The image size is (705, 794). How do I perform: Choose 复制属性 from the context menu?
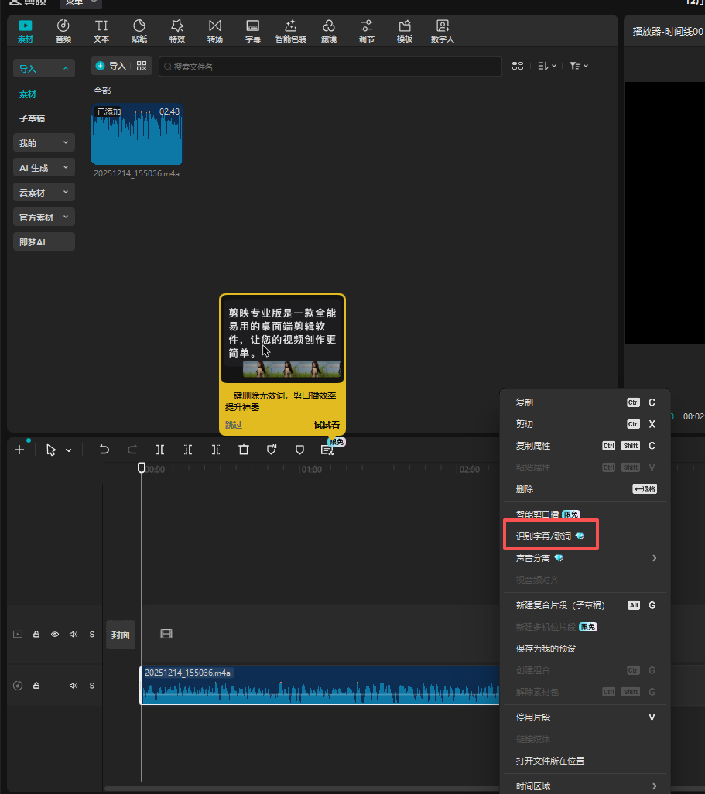pos(585,446)
